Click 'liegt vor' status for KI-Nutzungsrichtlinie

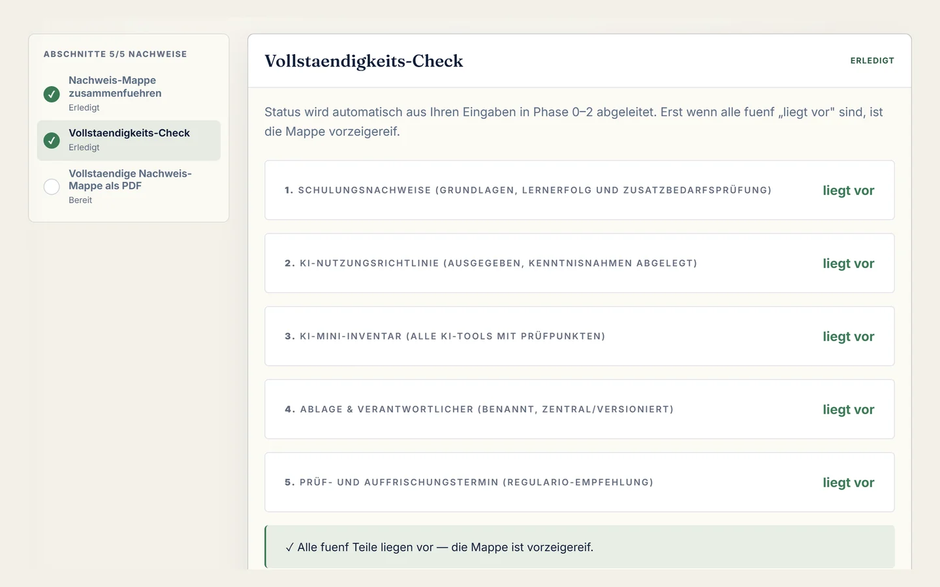point(848,263)
